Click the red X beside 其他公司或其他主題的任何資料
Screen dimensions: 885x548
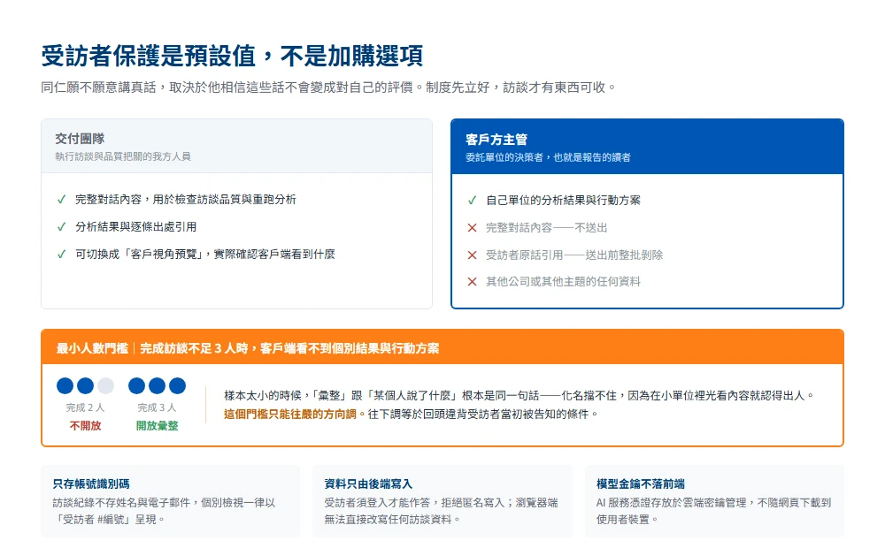473,281
